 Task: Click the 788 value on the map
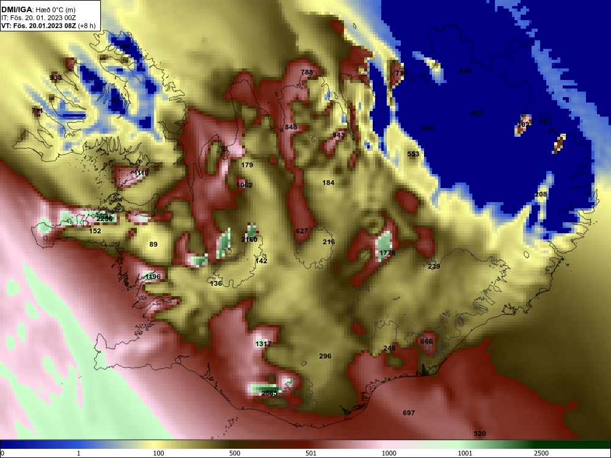point(307,72)
